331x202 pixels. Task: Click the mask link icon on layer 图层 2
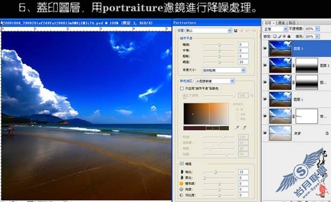point(294,66)
